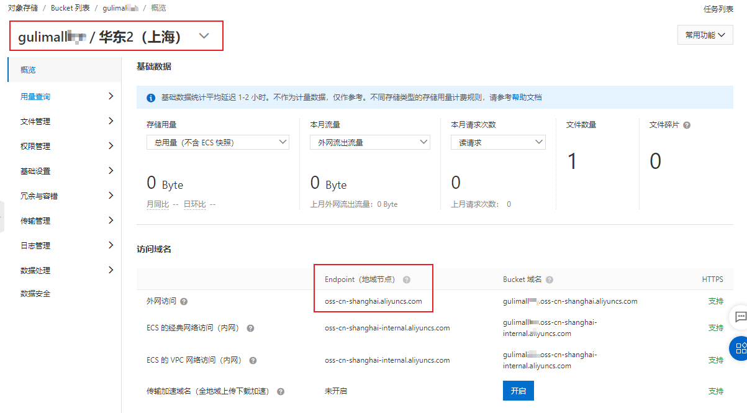Go to Bucket 列表 breadcrumb

pos(70,8)
